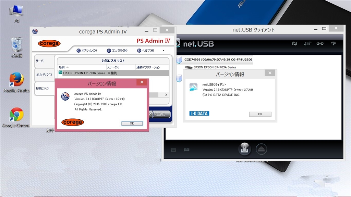Minimize the net.USB クライアント window

[316, 29]
